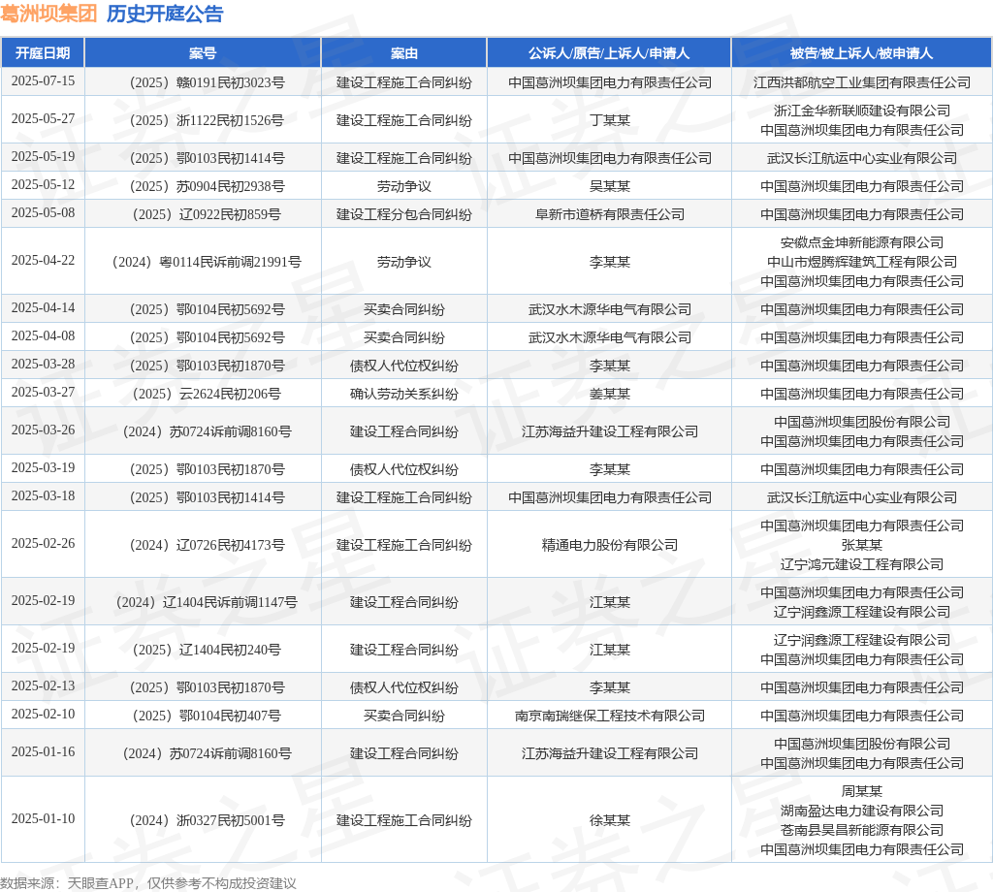Click case number 辽0922民初859号

pos(208,214)
